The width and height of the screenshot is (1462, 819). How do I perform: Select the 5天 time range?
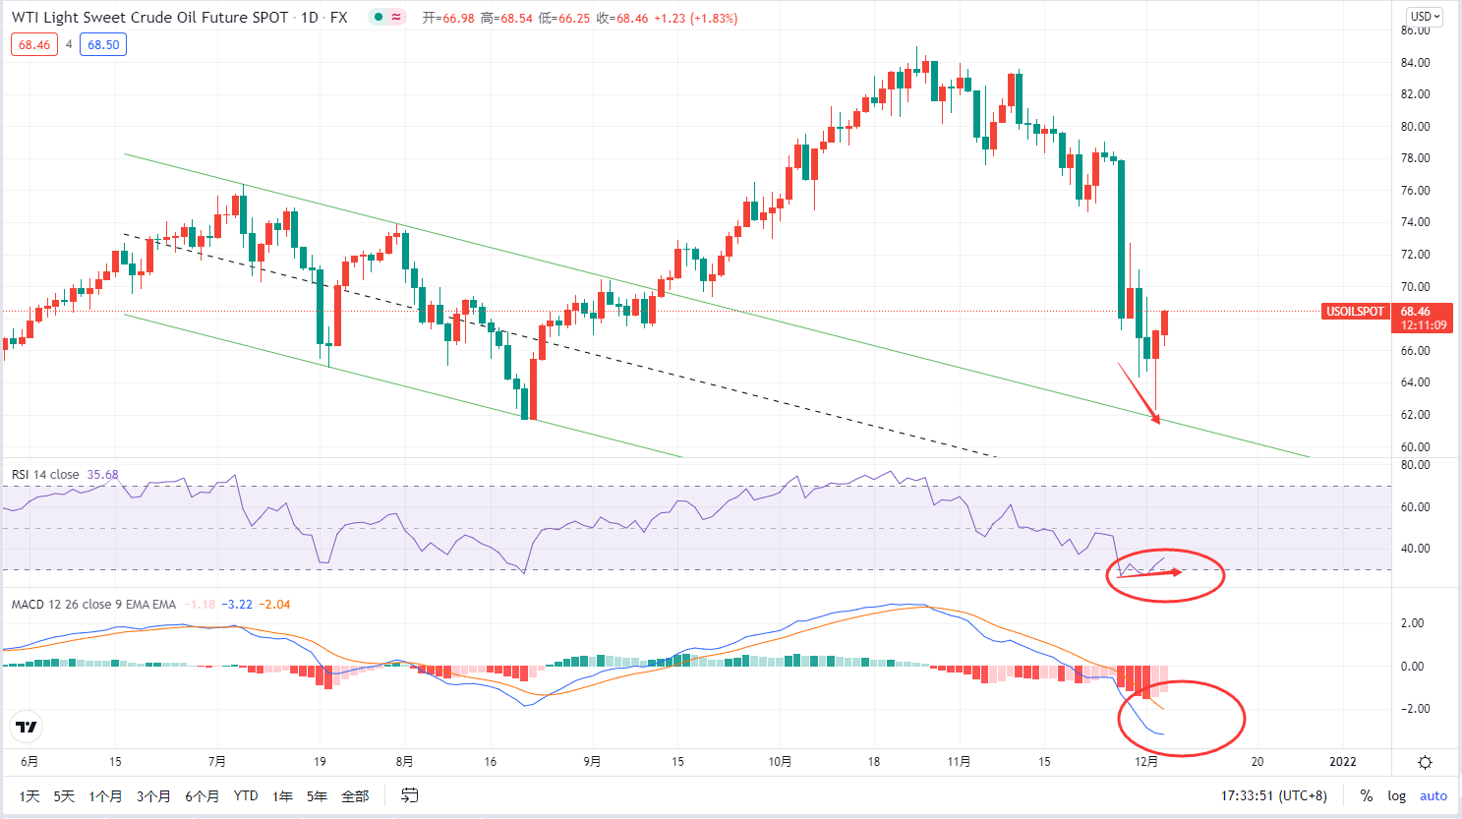click(64, 795)
